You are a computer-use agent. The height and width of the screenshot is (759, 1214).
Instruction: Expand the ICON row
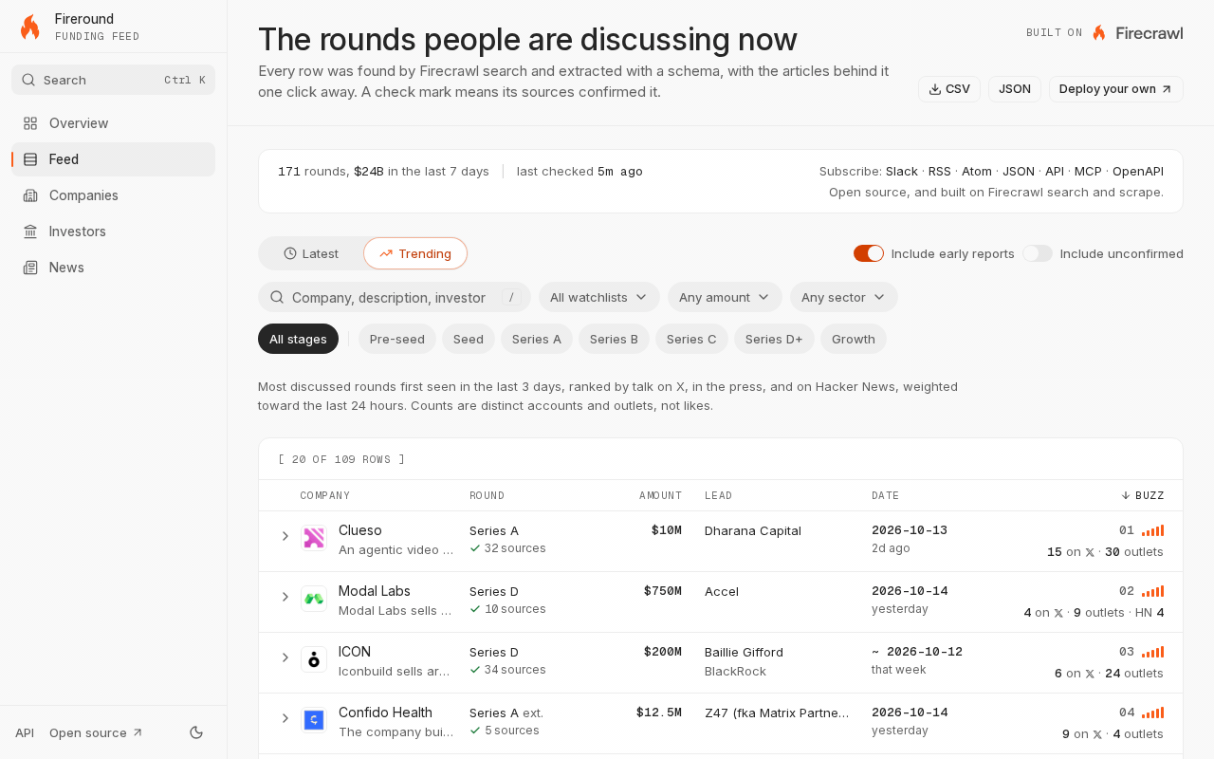[285, 657]
